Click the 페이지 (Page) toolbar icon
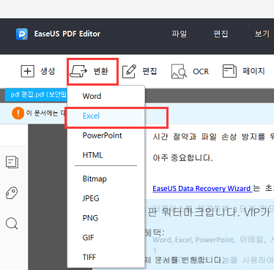This screenshot has height=270, width=274. 229,71
